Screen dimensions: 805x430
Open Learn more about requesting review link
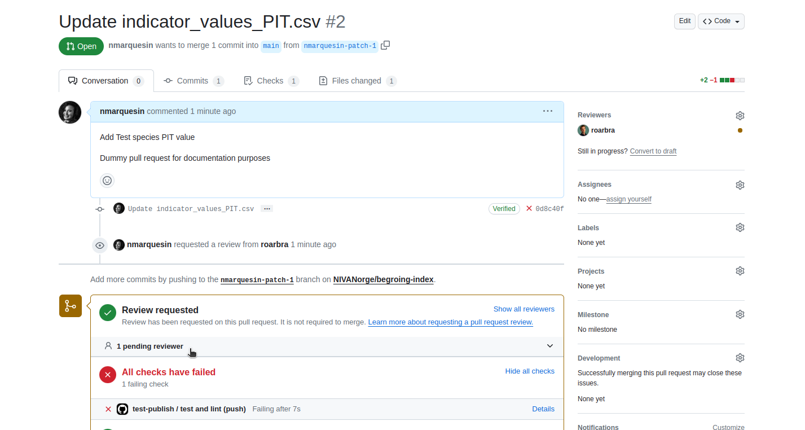(x=451, y=322)
